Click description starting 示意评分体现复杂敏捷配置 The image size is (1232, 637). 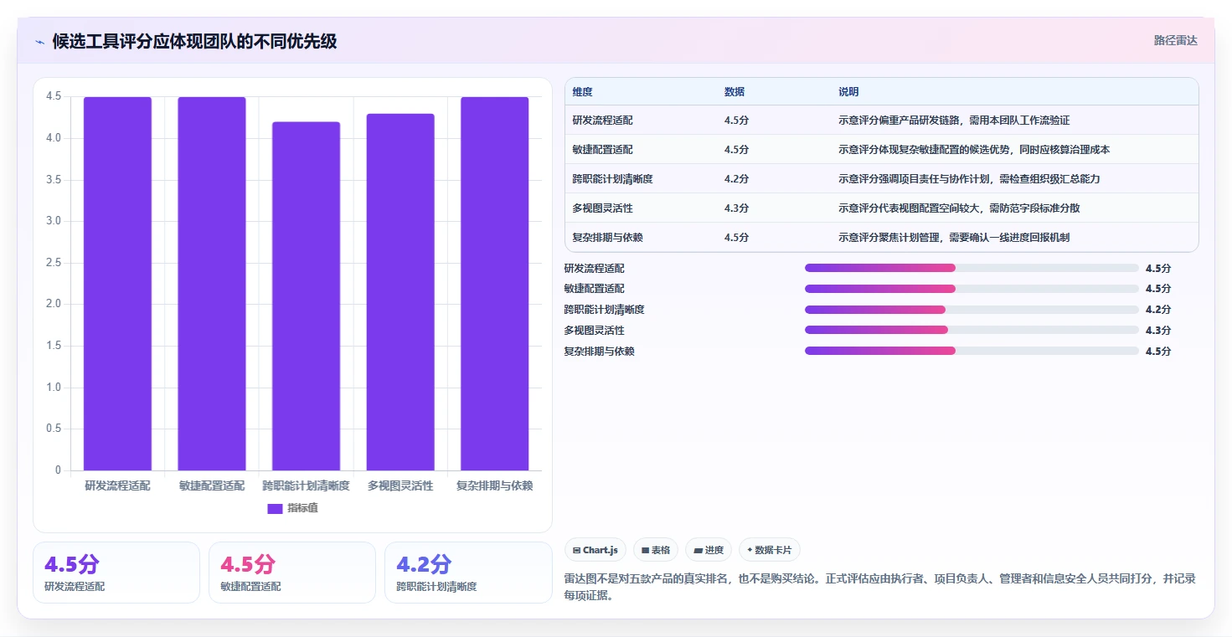974,150
